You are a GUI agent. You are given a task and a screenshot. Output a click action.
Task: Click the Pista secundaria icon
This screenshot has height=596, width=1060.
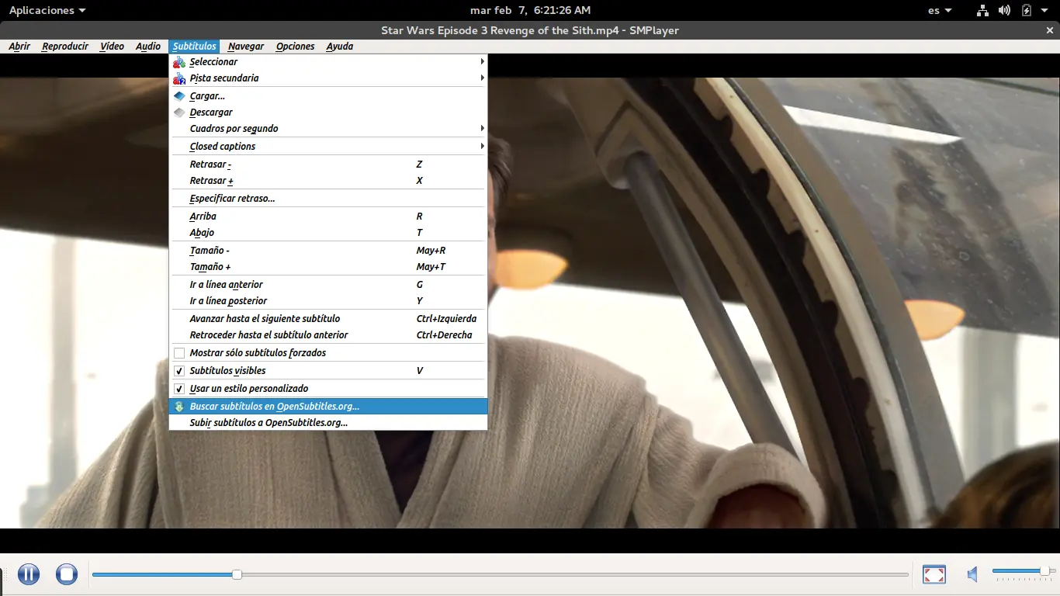tap(179, 78)
